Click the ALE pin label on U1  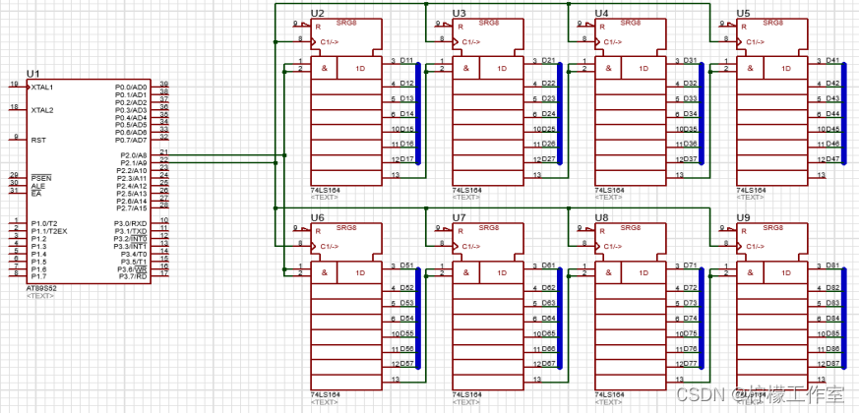[37, 186]
